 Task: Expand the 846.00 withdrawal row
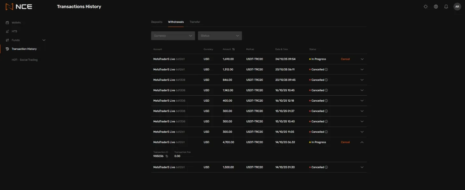pyautogui.click(x=362, y=80)
